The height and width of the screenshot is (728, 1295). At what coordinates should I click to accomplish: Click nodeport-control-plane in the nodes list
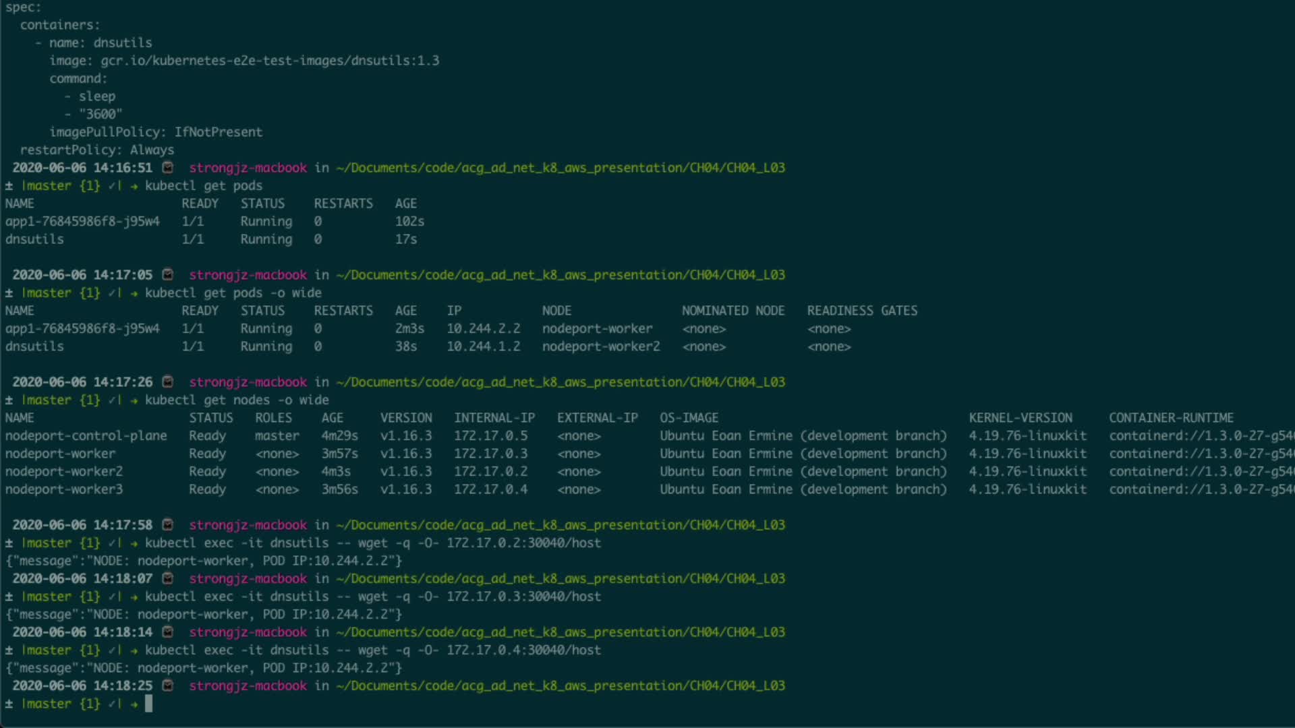coord(86,436)
